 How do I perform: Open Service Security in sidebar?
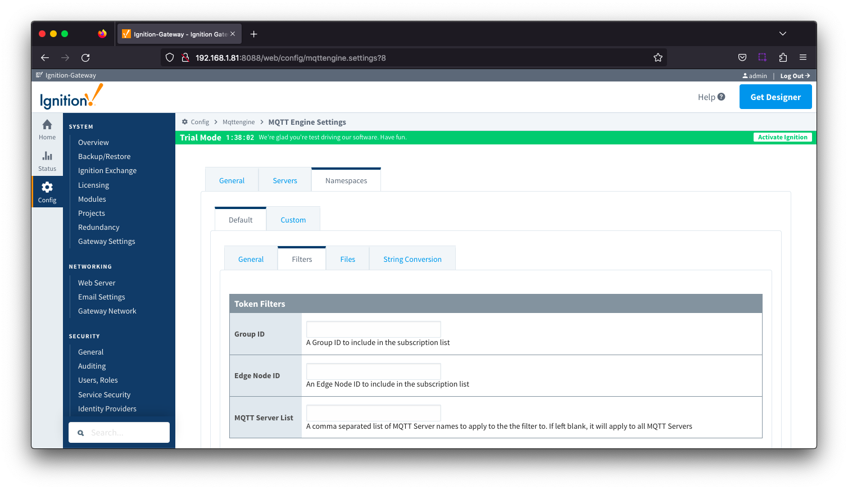(x=105, y=394)
